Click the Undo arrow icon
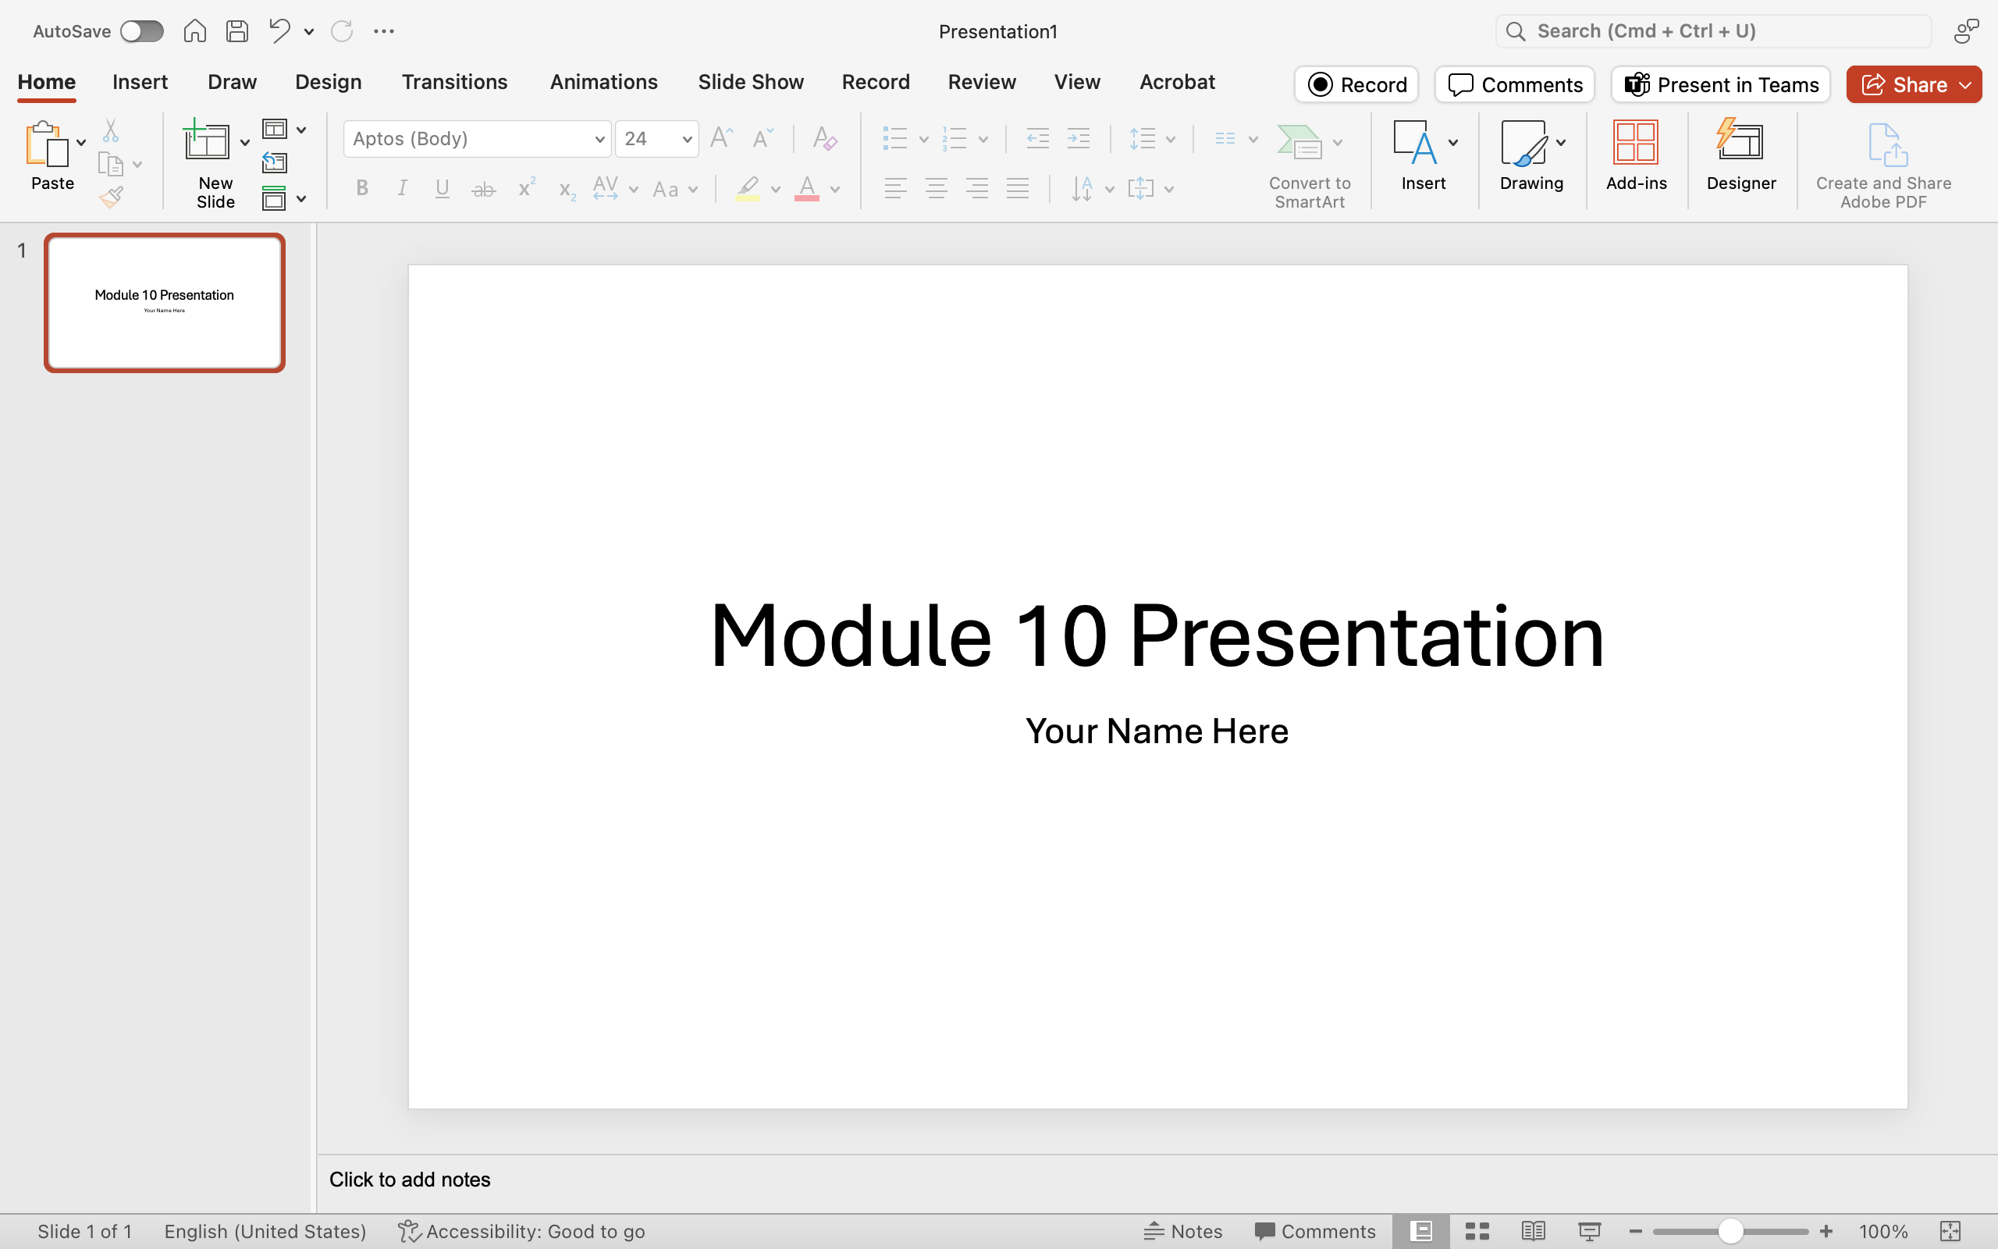1998x1249 pixels. tap(279, 31)
